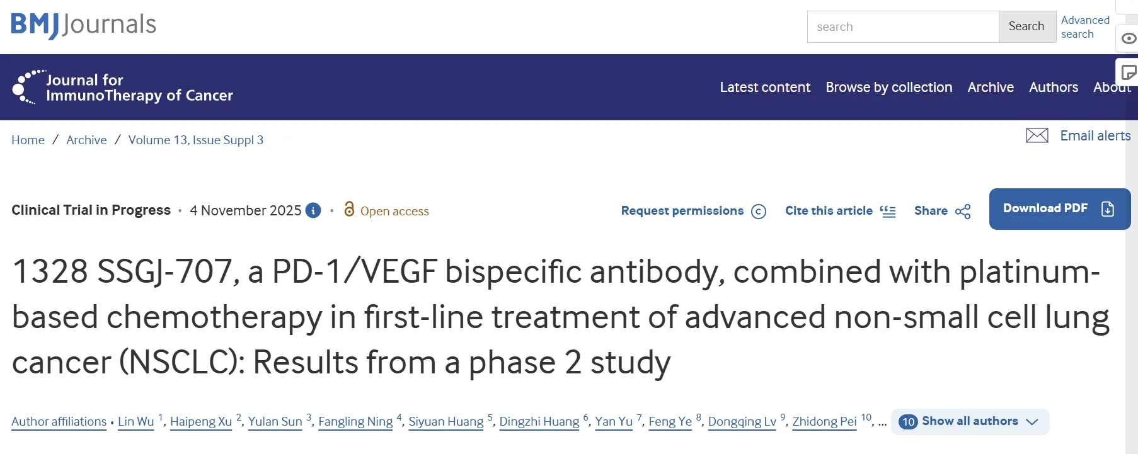Click the Journal for ImmunoTherapy of Cancer logo
Screen dimensions: 1138x454
tap(123, 88)
